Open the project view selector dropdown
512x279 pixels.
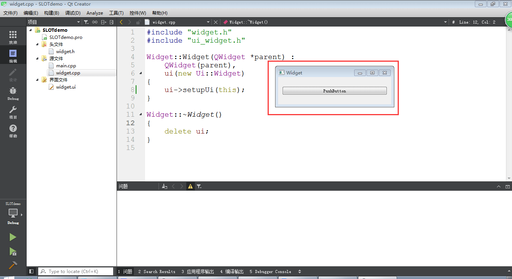54,22
